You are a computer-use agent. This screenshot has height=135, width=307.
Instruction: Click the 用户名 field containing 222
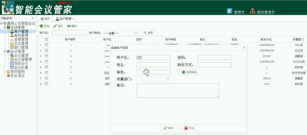click(x=153, y=57)
